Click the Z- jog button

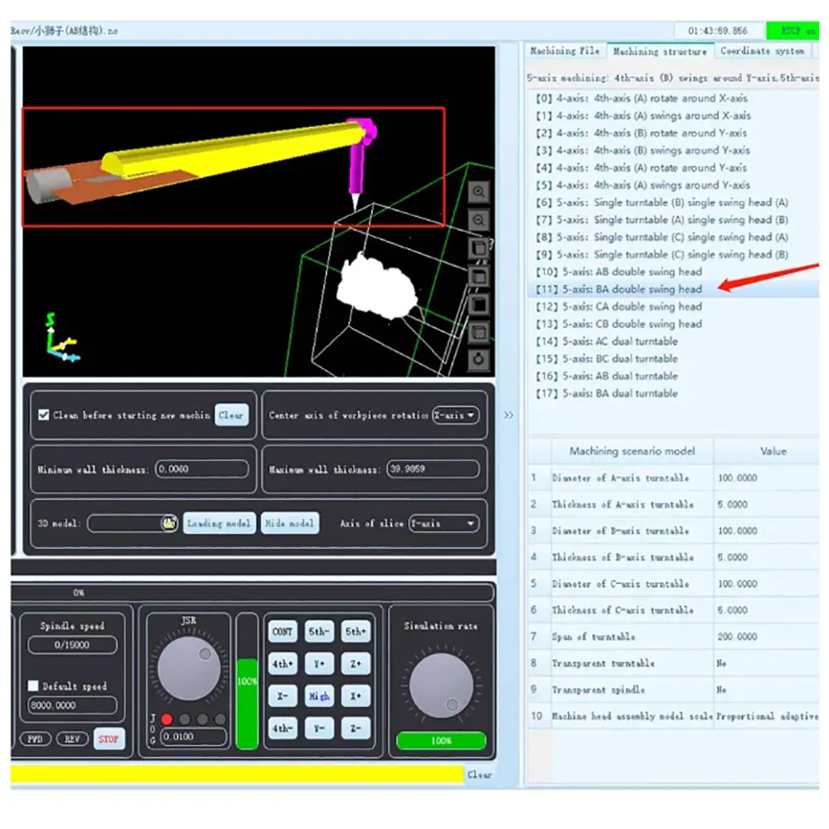pos(356,728)
